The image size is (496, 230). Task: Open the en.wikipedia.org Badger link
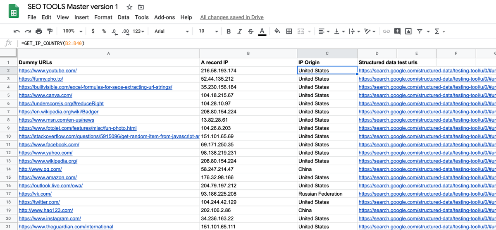59,112
